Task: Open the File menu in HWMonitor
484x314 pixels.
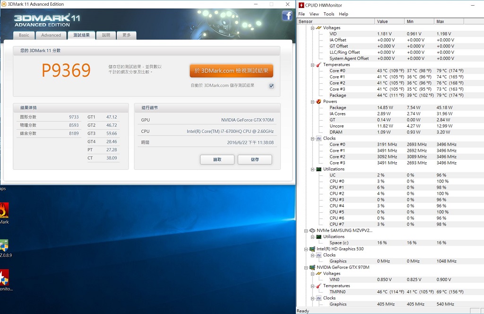Action: tap(302, 14)
